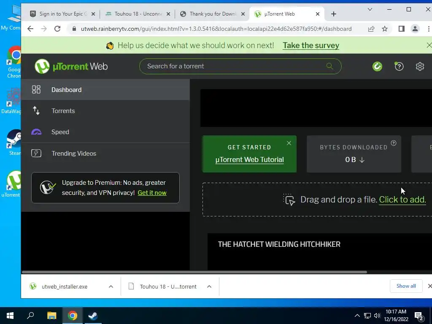Image resolution: width=432 pixels, height=324 pixels.
Task: Click the Click to add link
Action: pos(402,200)
